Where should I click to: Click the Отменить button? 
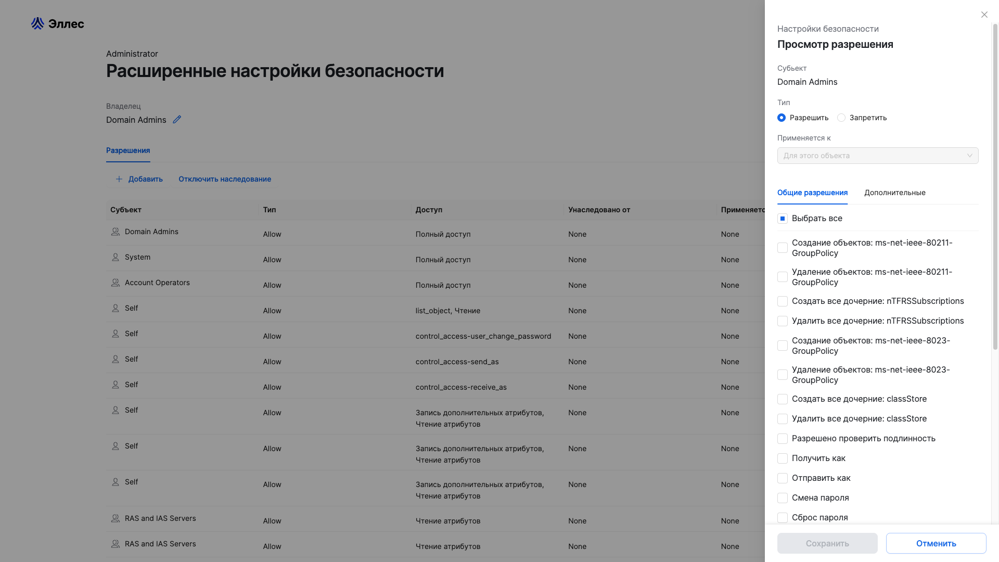point(936,543)
